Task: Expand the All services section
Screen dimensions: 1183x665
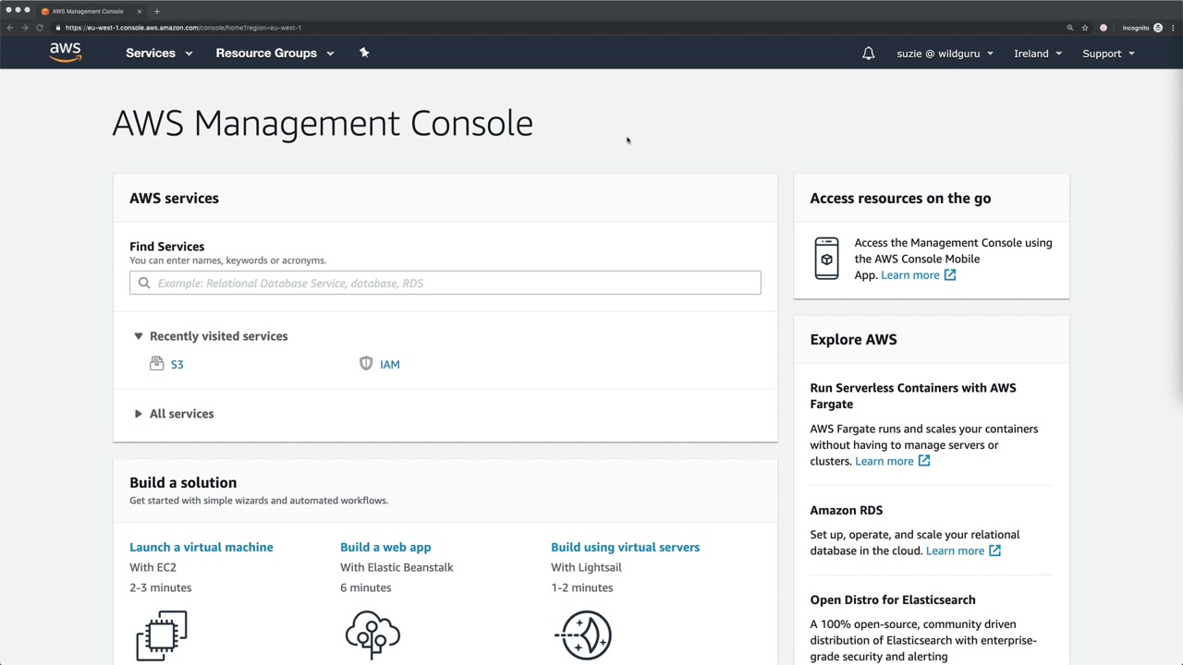Action: coord(139,414)
